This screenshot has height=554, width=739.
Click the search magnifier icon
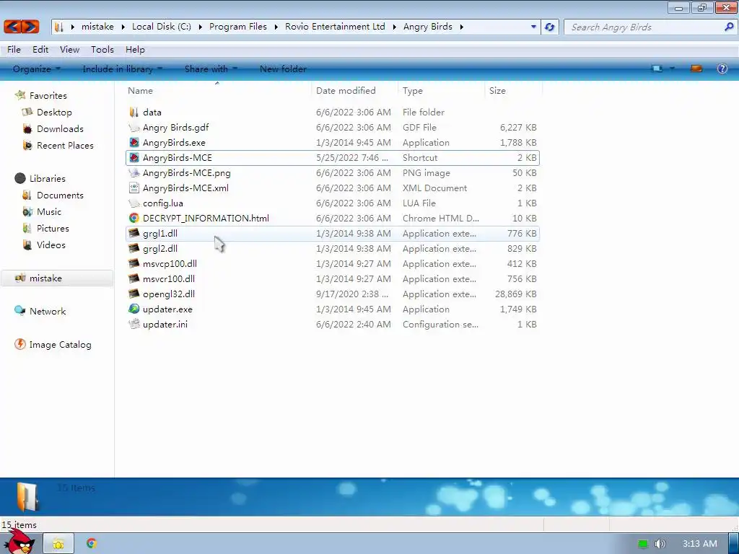(729, 27)
